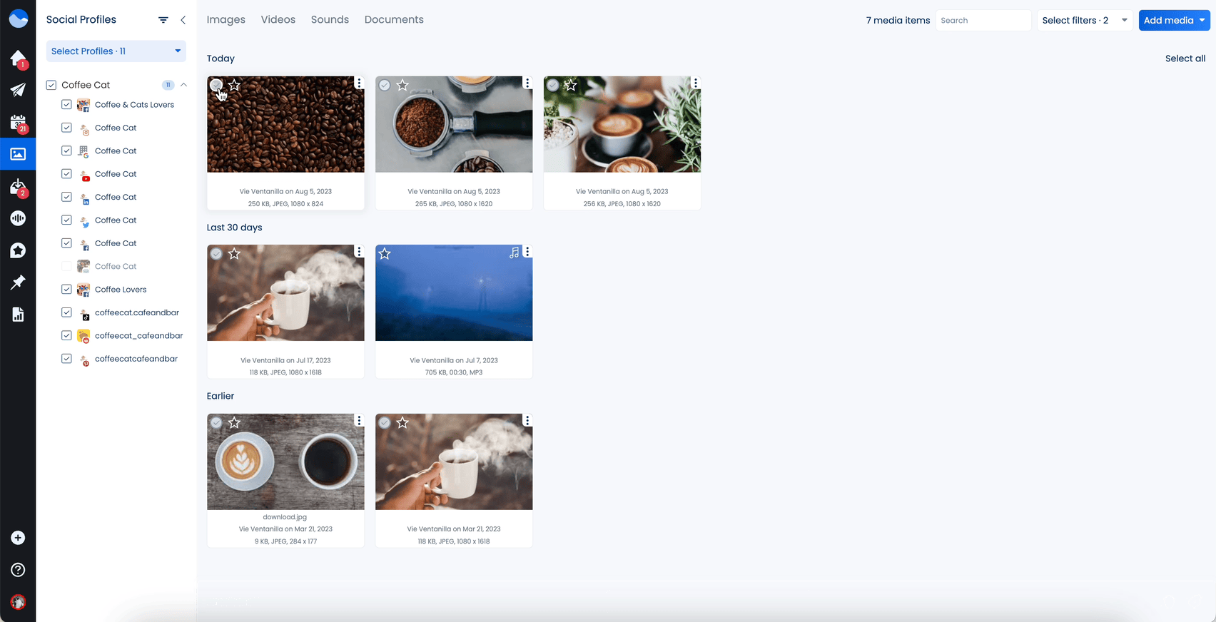Open the sound wave listening icon
The height and width of the screenshot is (622, 1216).
pos(18,218)
